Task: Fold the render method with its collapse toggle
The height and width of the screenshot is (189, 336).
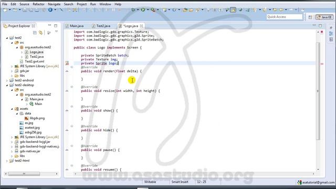Action: point(72,67)
